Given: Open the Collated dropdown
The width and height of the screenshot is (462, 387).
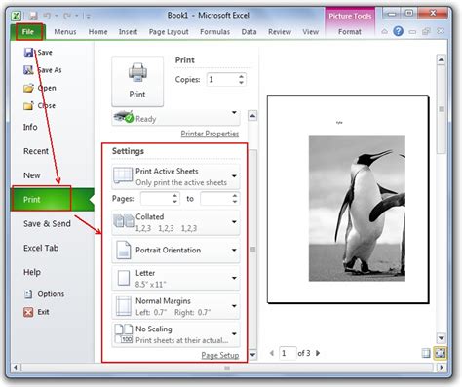Looking at the screenshot, I should [x=175, y=222].
